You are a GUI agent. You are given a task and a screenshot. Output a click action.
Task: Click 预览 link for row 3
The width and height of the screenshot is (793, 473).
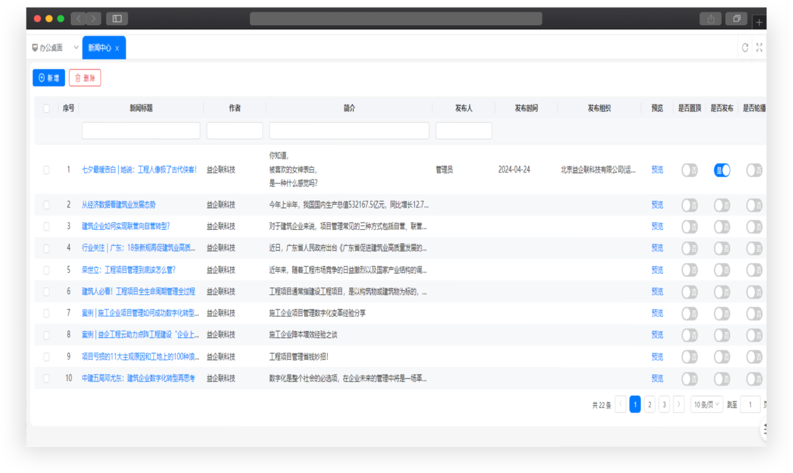click(x=657, y=227)
